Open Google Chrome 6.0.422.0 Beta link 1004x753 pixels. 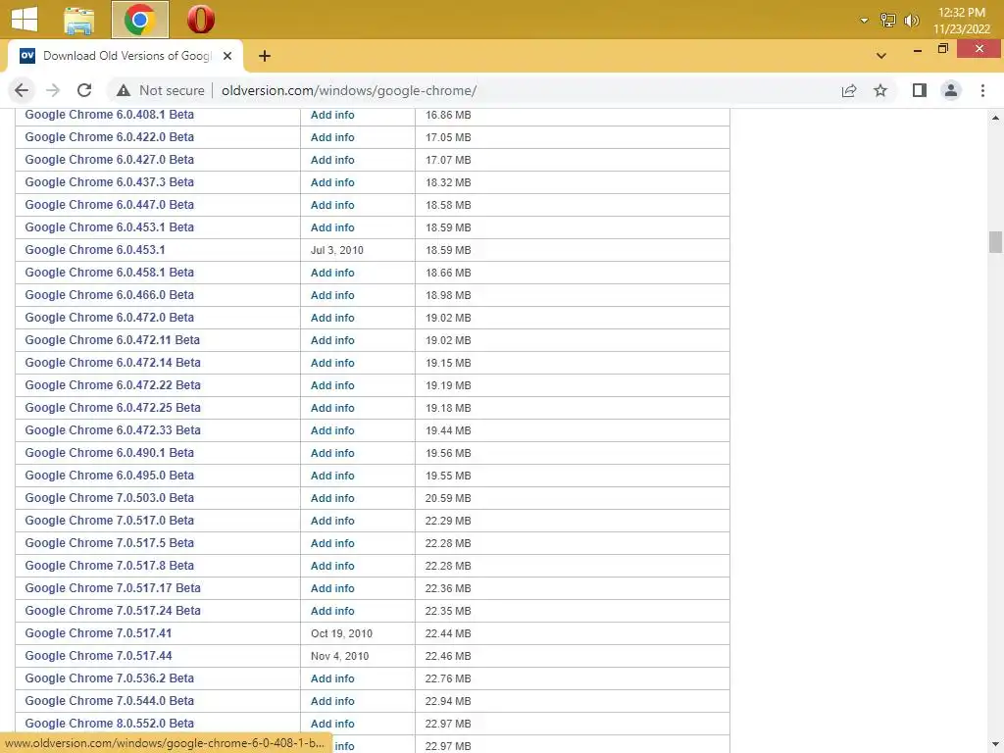point(109,137)
